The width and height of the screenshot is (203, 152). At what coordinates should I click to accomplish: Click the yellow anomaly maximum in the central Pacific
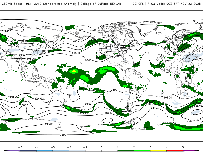tap(74, 71)
